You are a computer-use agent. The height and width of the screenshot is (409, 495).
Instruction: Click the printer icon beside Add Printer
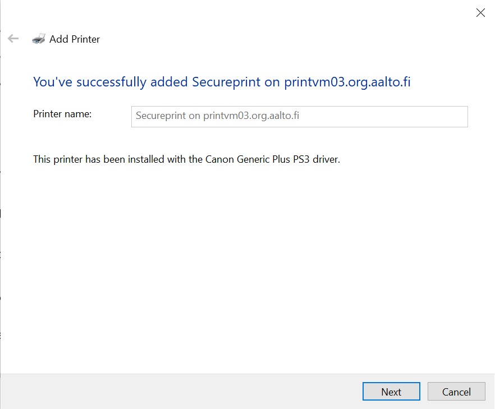(x=39, y=39)
